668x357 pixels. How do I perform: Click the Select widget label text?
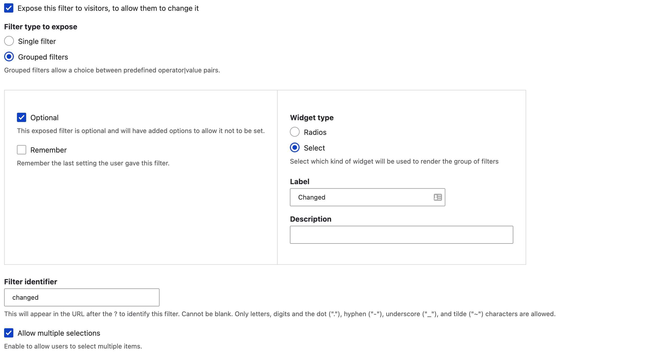tap(314, 148)
